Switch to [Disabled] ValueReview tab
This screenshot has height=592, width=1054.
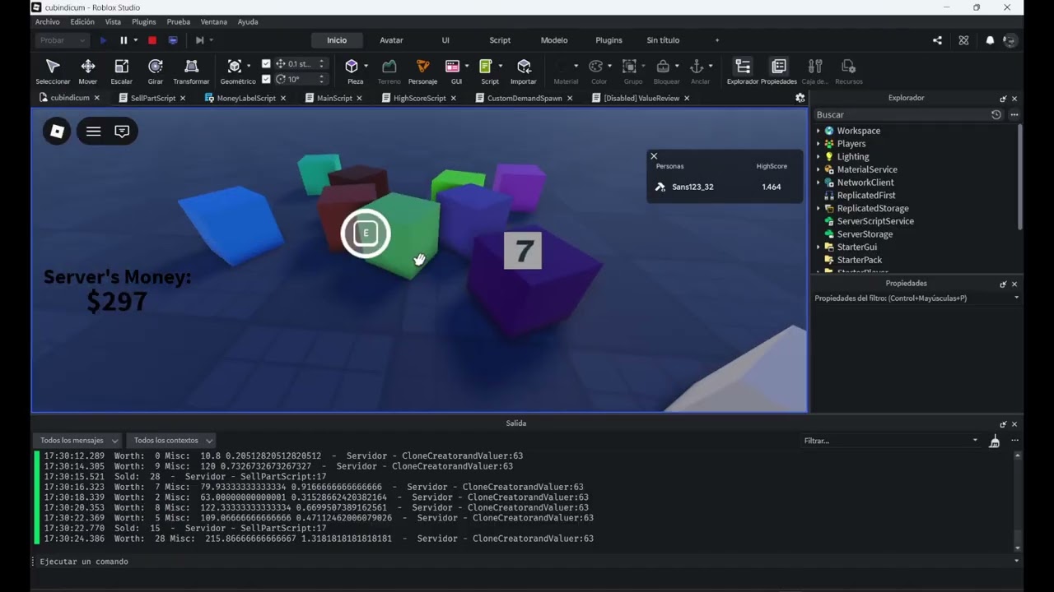pos(641,98)
